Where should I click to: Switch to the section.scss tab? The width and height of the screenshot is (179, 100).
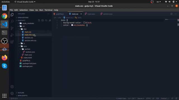click(x=108, y=14)
